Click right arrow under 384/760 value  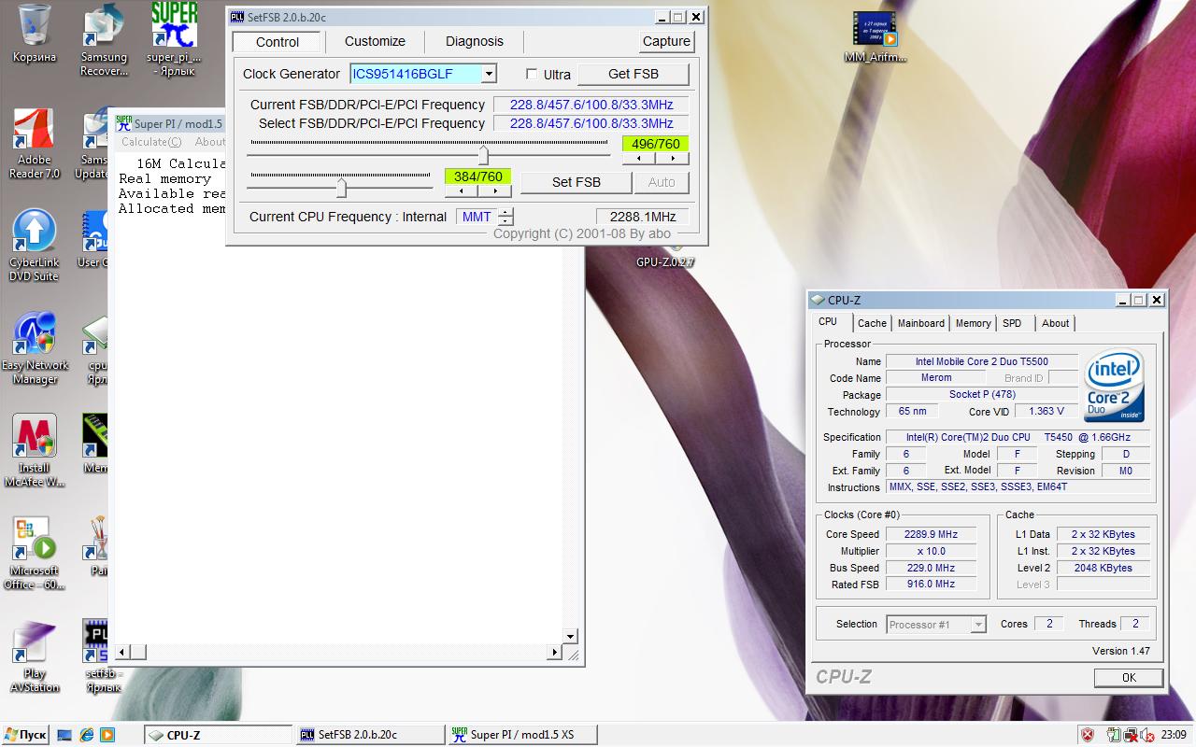pyautogui.click(x=495, y=190)
